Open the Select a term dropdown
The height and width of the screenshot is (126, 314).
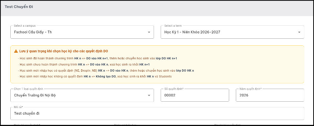click(x=232, y=32)
